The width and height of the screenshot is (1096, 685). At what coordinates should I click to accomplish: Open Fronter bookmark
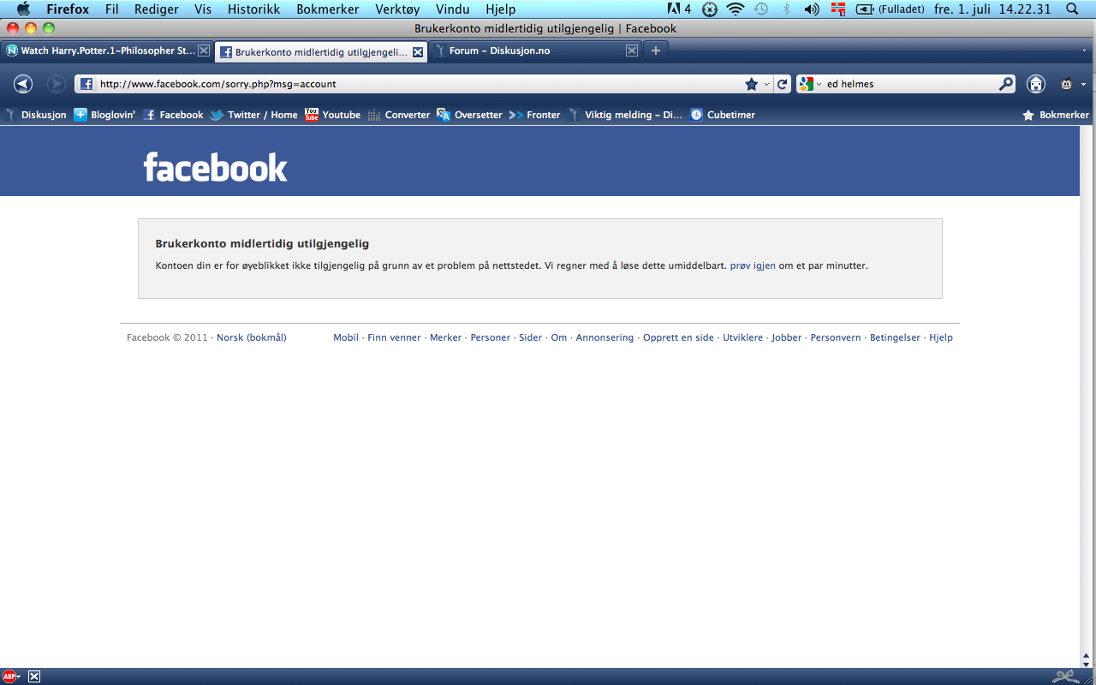point(534,115)
